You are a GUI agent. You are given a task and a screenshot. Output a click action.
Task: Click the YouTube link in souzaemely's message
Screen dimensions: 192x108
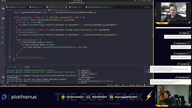(170, 69)
